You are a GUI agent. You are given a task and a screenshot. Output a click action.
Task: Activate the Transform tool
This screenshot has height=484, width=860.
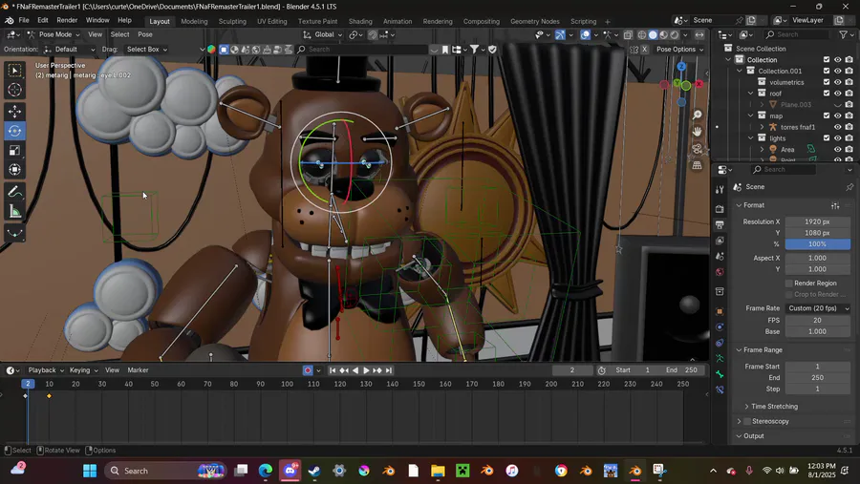point(14,169)
